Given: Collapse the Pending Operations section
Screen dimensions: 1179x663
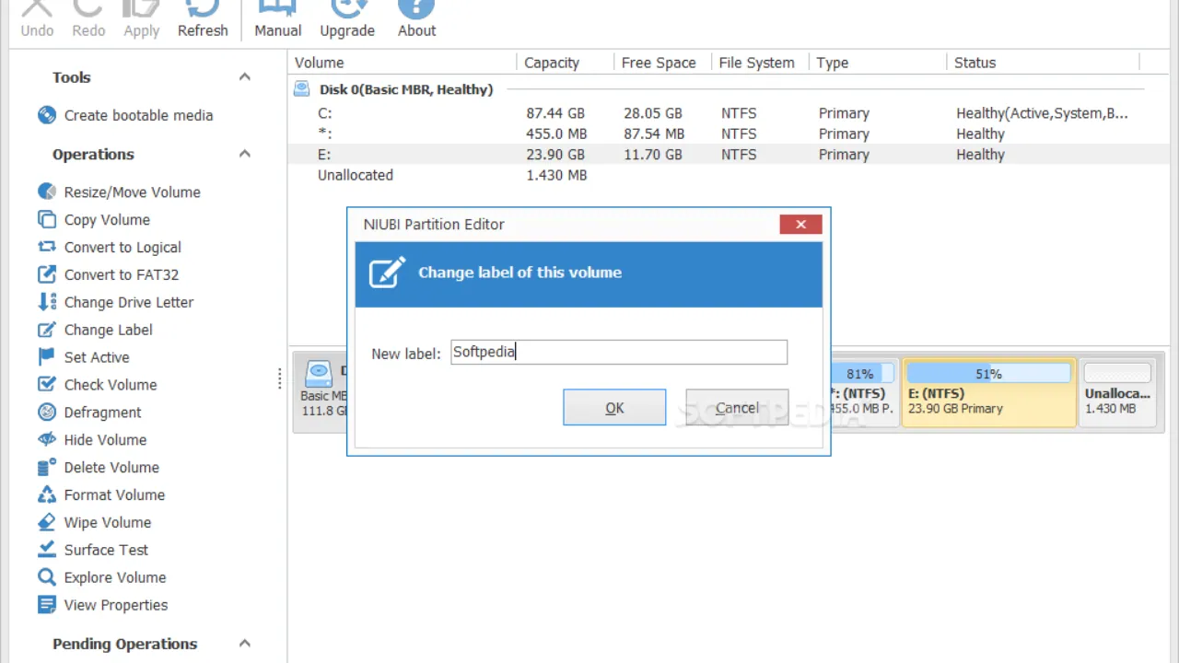Looking at the screenshot, I should point(245,644).
